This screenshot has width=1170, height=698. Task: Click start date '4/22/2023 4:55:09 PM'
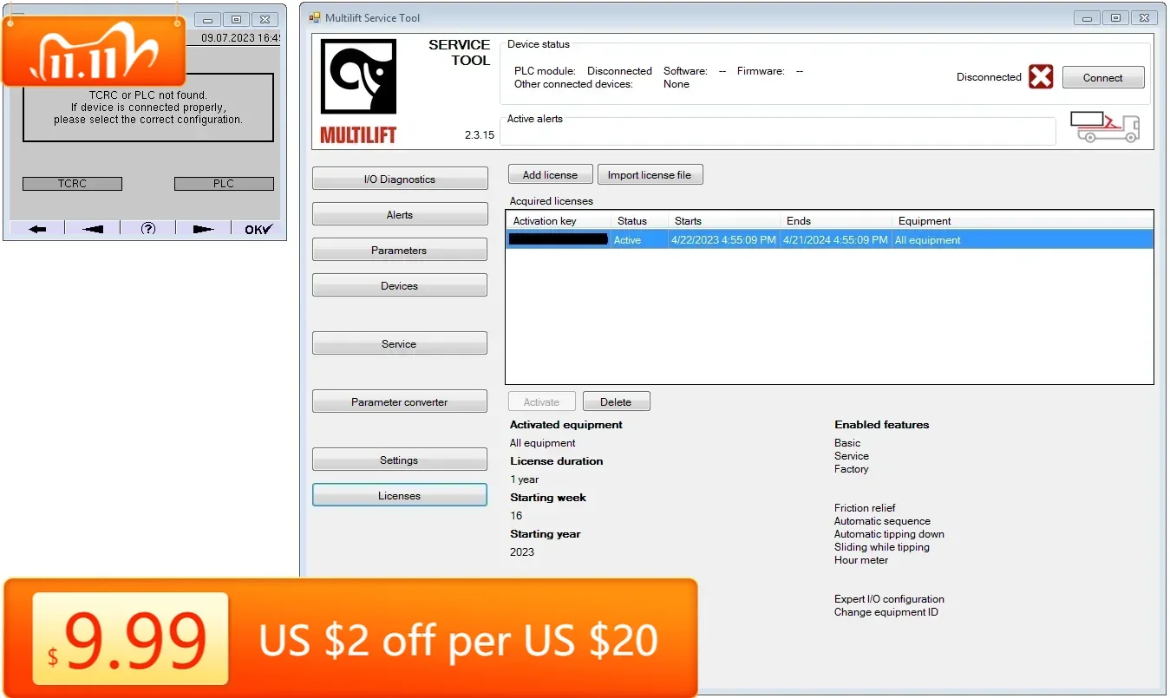pyautogui.click(x=723, y=240)
